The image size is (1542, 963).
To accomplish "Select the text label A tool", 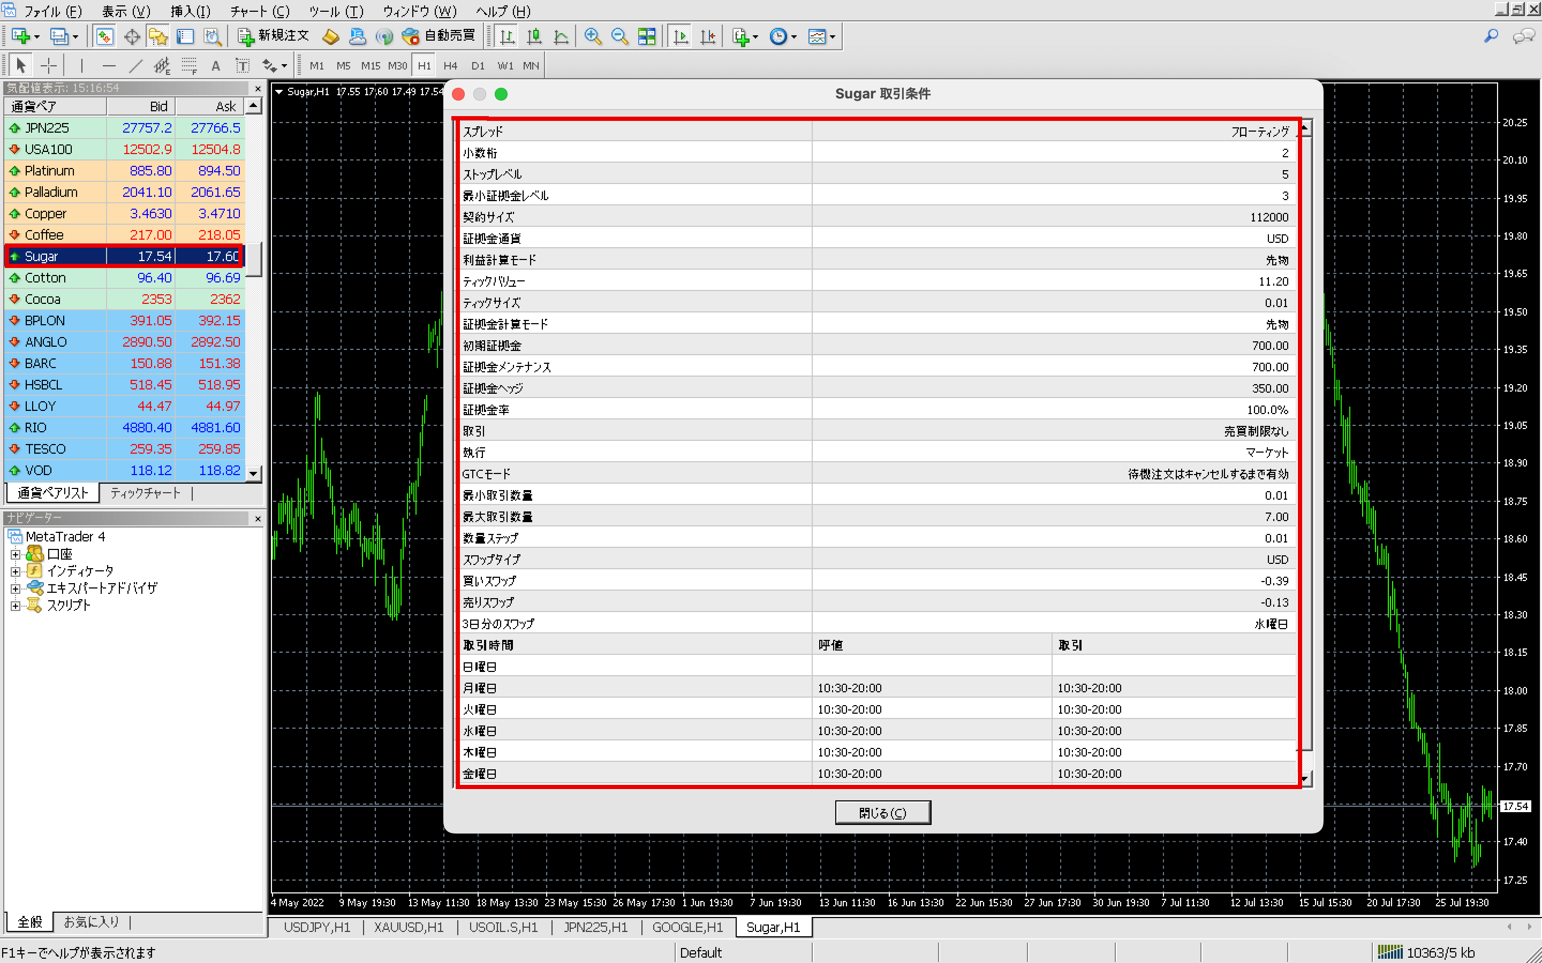I will pos(215,66).
